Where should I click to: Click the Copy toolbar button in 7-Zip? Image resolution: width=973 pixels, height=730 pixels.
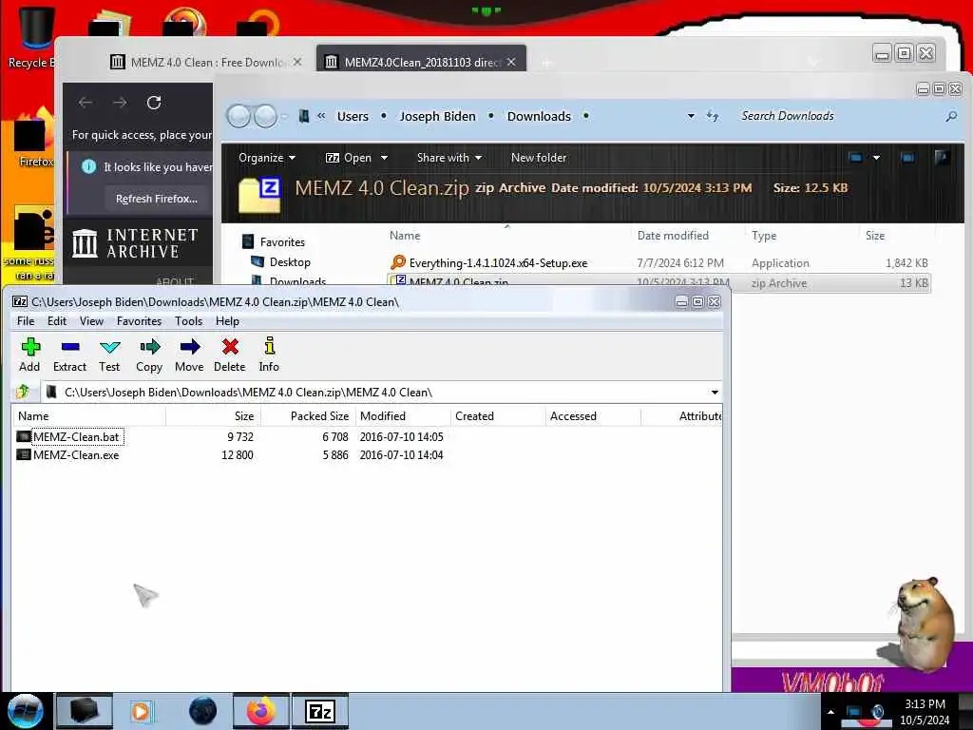[149, 355]
